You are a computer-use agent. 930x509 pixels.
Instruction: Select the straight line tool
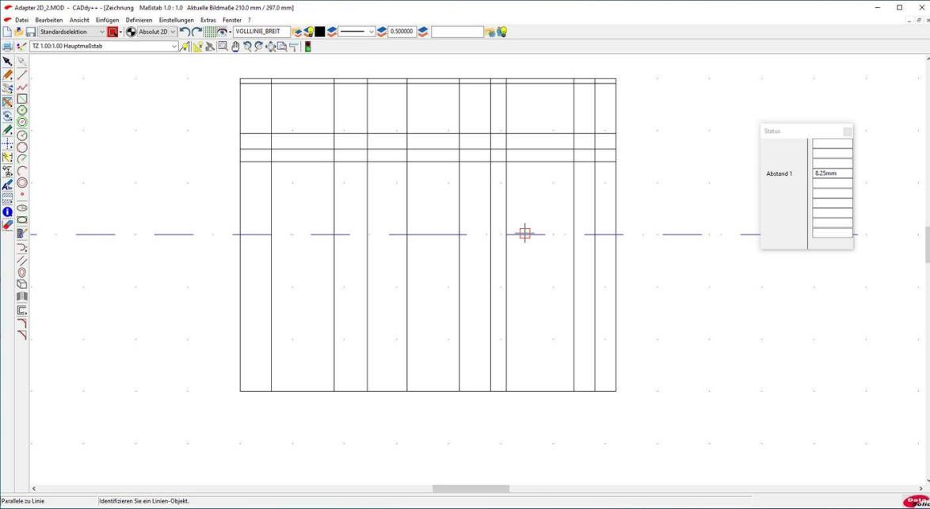coord(22,74)
